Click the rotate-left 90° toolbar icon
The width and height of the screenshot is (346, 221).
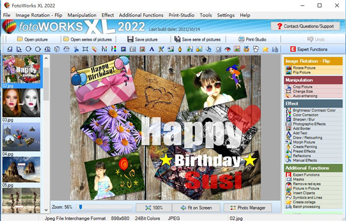click(x=9, y=49)
